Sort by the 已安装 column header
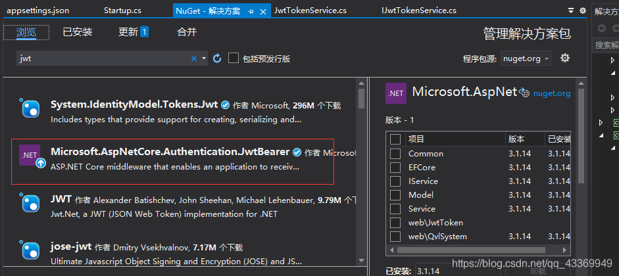 558,139
